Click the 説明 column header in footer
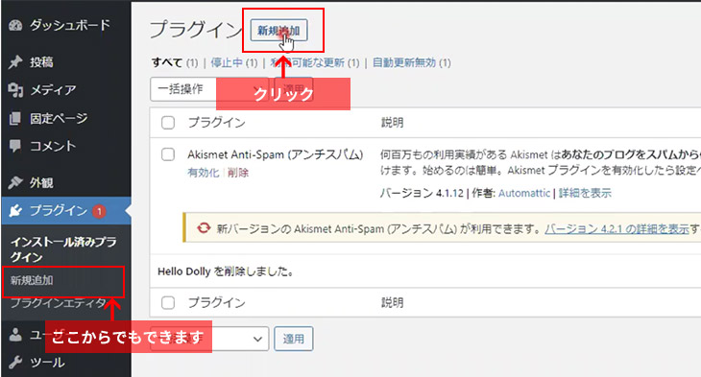Image resolution: width=701 pixels, height=377 pixels. (x=392, y=303)
